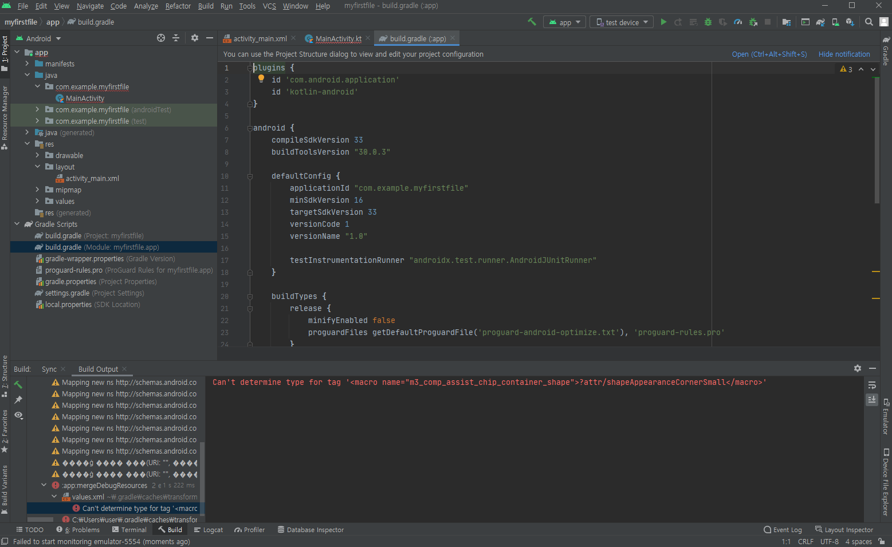The height and width of the screenshot is (547, 892).
Task: Open Project panel gear options
Action: [x=195, y=38]
